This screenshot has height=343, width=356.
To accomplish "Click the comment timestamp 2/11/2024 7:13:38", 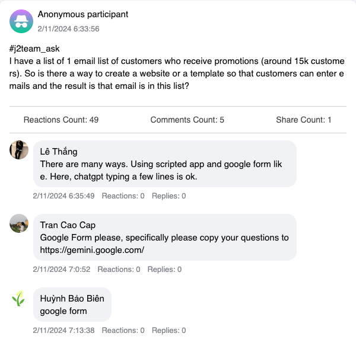I will (x=63, y=330).
